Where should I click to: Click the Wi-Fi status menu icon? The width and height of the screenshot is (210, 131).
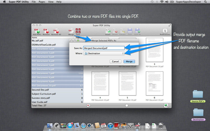point(162,2)
